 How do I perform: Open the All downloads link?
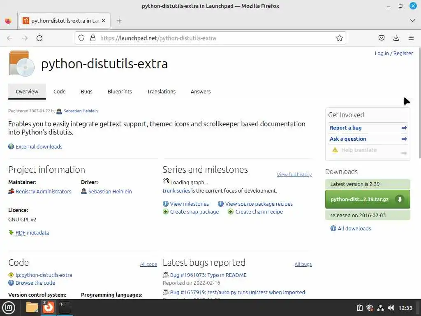pos(354,229)
